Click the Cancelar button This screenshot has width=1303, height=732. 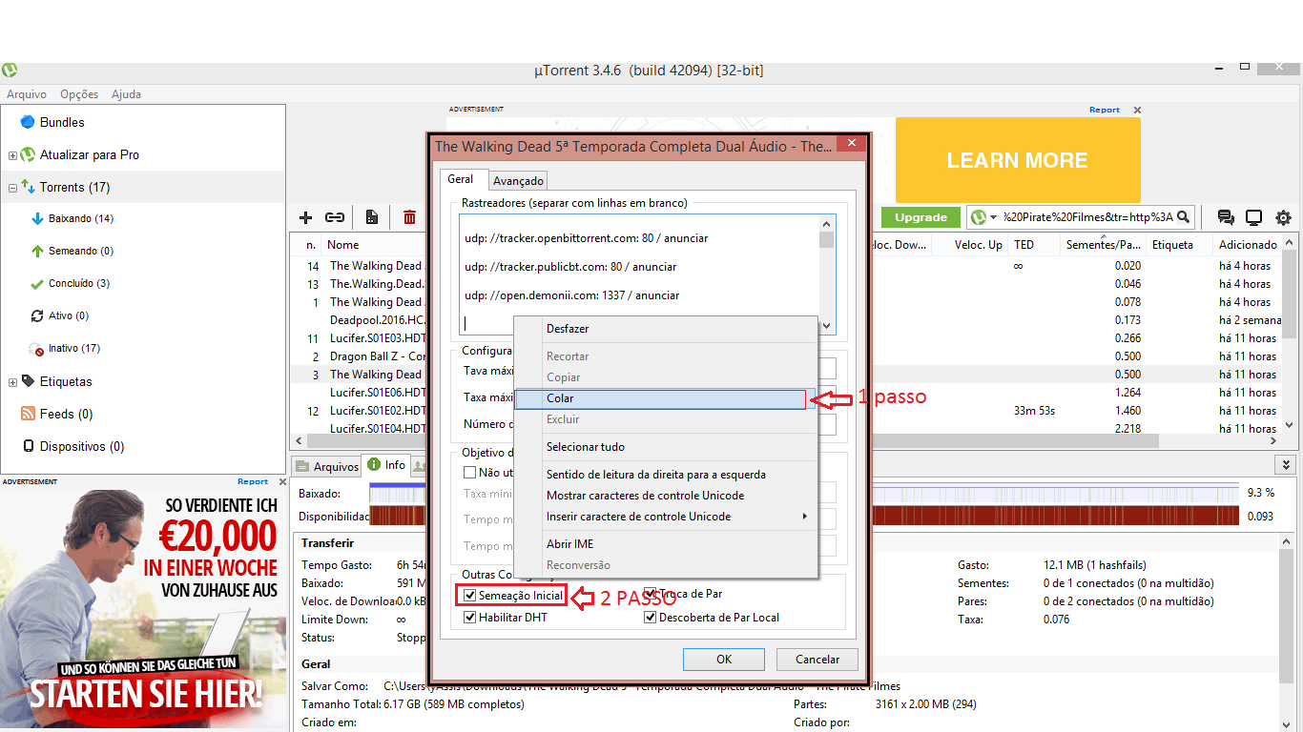[817, 660]
